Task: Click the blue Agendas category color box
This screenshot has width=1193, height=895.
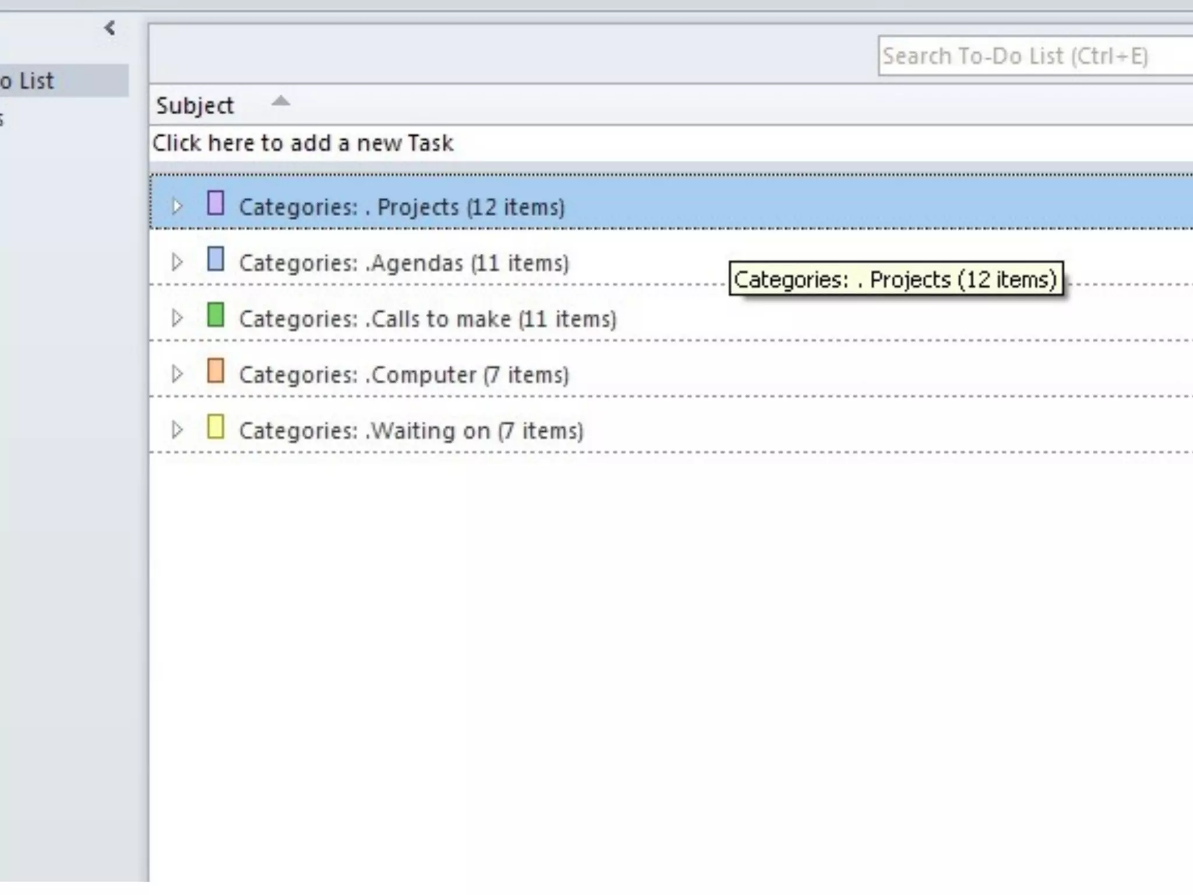Action: pos(216,259)
